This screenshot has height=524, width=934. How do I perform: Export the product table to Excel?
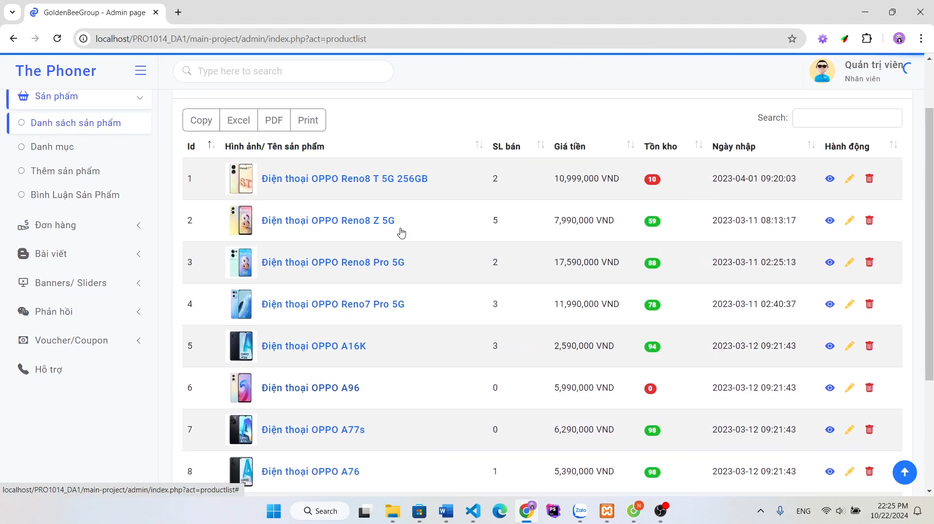point(238,120)
